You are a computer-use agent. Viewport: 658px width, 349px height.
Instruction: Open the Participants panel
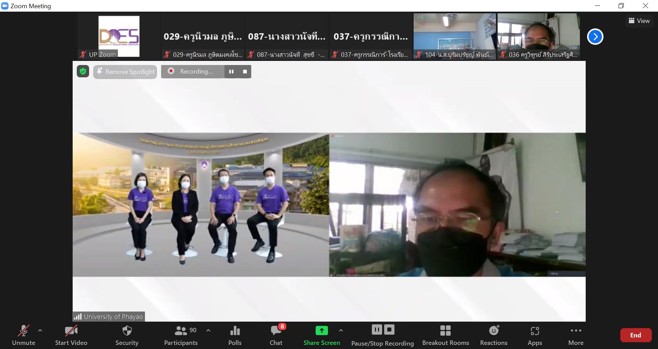click(x=181, y=335)
